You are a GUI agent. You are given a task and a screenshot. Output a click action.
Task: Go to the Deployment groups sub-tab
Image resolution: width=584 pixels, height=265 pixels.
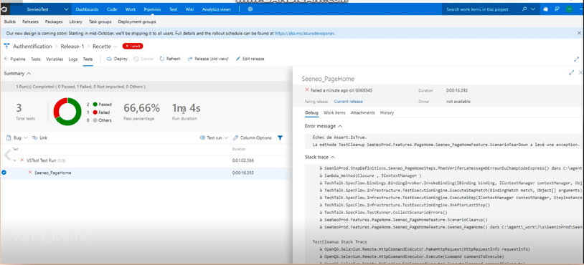pyautogui.click(x=137, y=22)
